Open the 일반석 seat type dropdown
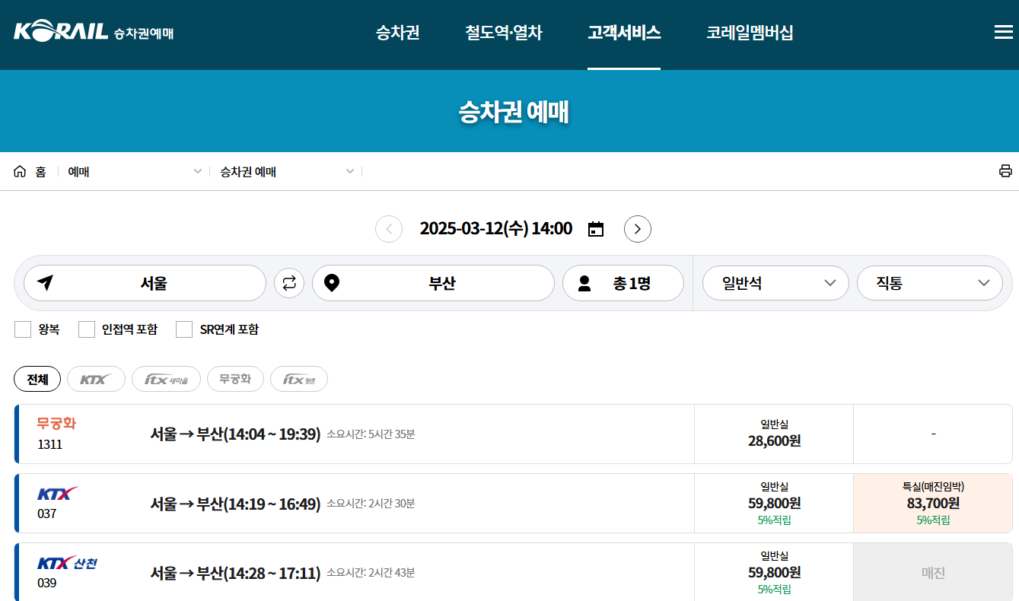1019x601 pixels. (x=775, y=283)
